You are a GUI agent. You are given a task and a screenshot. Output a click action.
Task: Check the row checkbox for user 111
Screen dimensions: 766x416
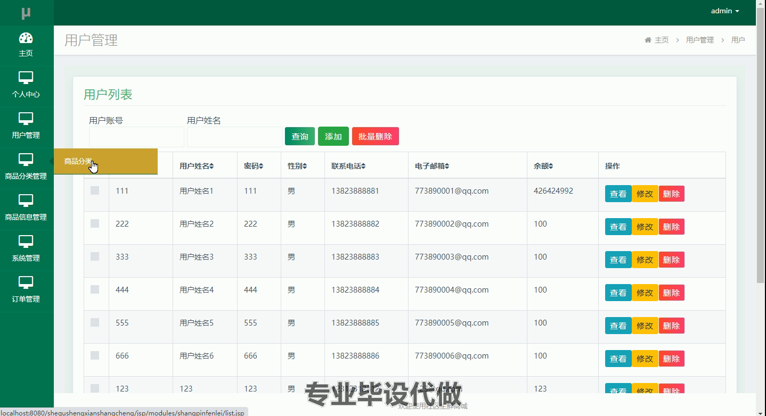95,190
